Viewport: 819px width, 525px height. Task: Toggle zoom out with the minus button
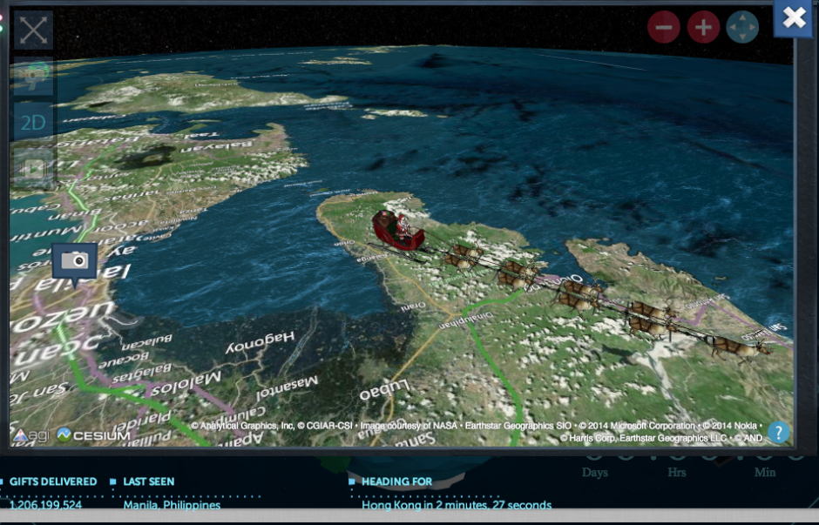click(663, 26)
